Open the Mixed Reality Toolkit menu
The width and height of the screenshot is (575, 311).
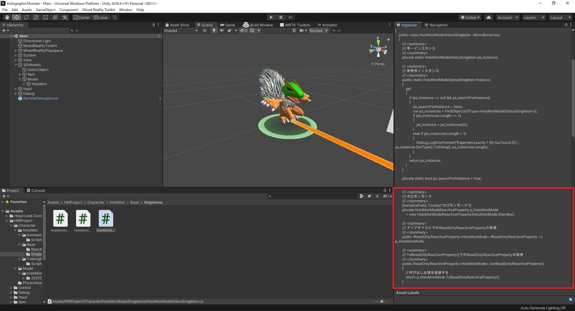pos(99,10)
